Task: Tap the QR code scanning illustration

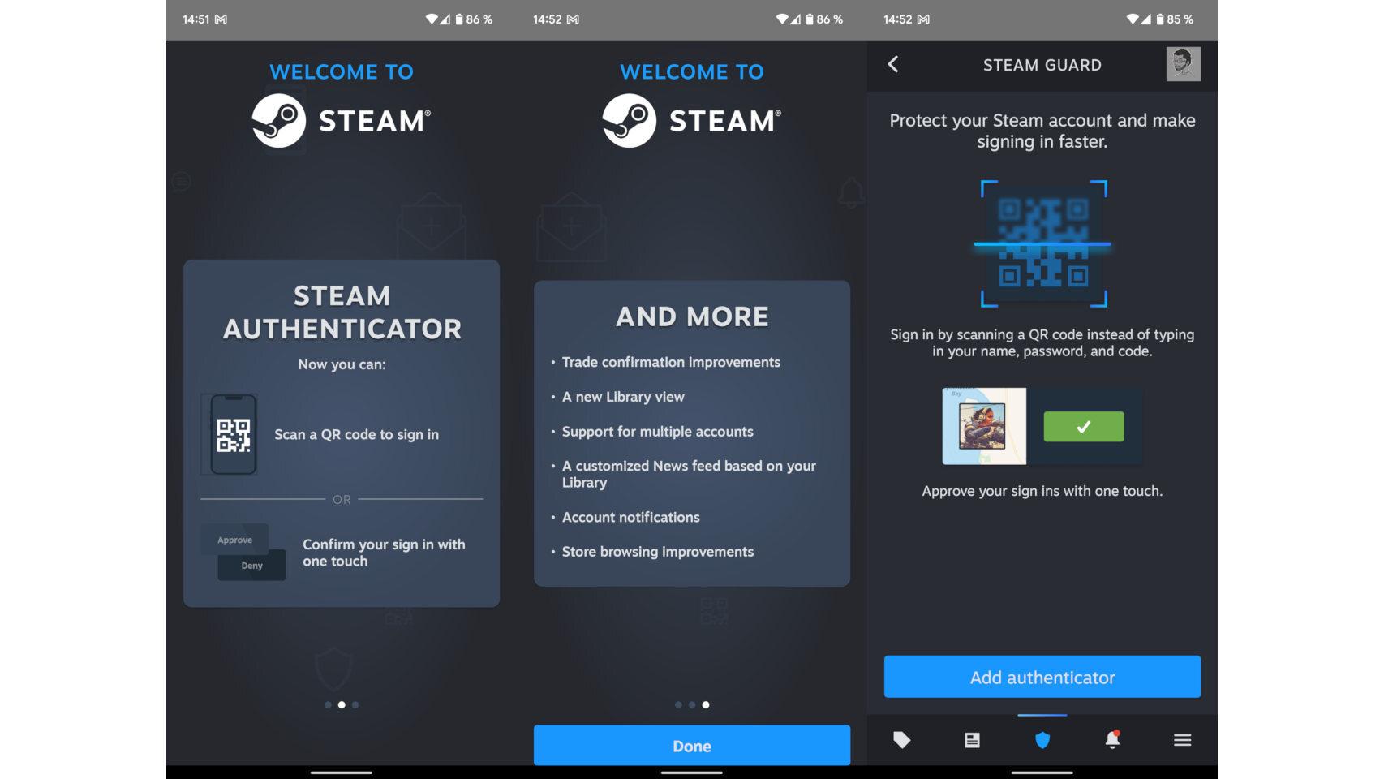Action: click(1042, 243)
